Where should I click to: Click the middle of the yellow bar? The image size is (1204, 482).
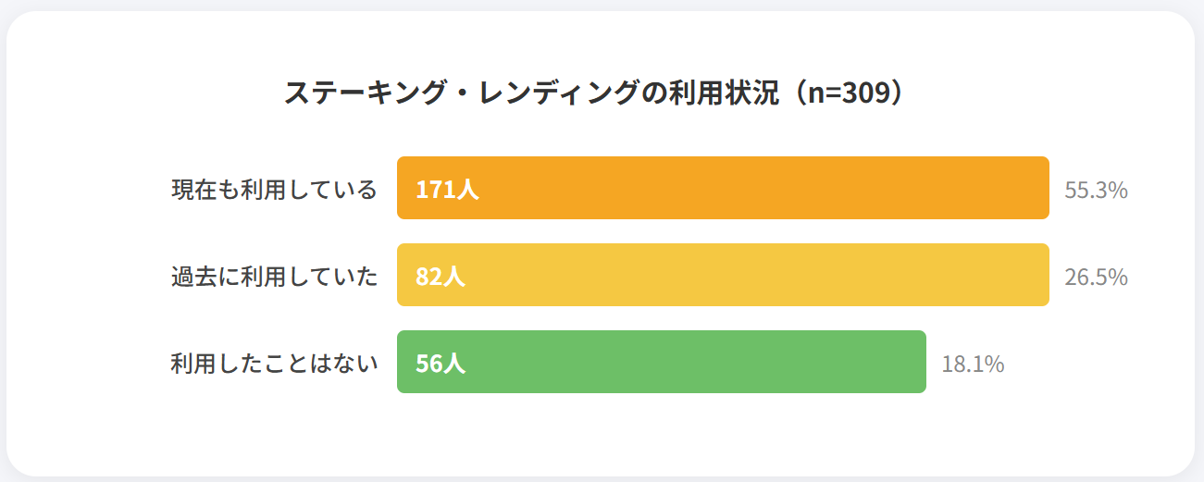(723, 275)
